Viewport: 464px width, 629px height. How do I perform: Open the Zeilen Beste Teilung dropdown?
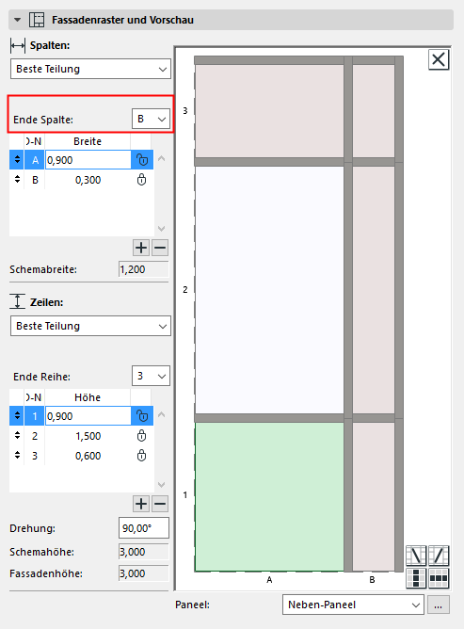click(x=90, y=326)
